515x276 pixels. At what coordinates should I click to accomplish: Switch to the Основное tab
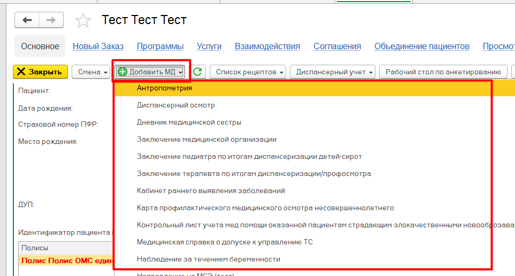pyautogui.click(x=40, y=47)
